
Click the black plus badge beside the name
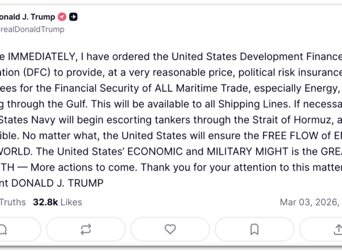tap(73, 17)
